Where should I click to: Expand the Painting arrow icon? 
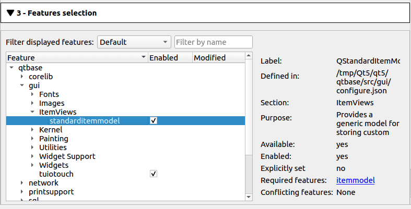coord(32,139)
